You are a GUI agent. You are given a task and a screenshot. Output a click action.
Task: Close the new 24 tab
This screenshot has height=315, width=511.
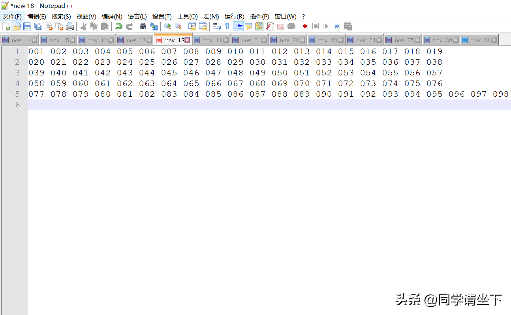(379, 40)
